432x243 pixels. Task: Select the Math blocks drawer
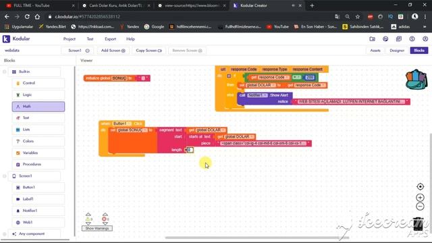38,107
